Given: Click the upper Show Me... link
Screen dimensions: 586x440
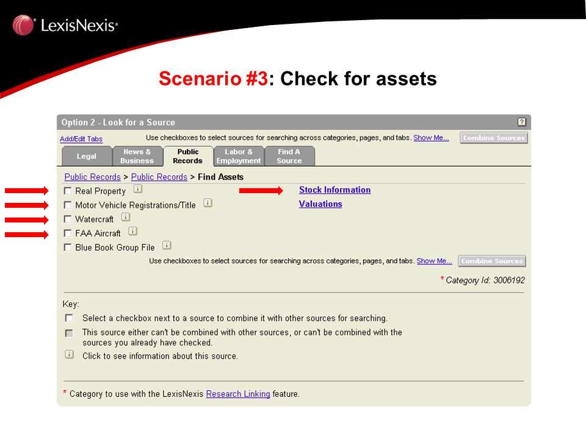Looking at the screenshot, I should (x=431, y=137).
